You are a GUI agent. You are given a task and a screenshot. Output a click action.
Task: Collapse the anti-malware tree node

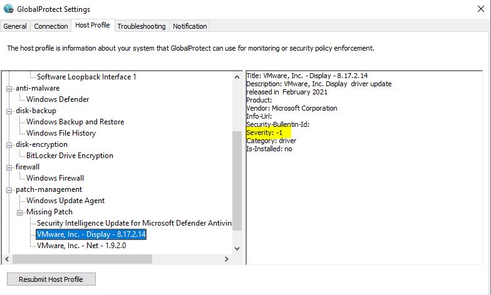coord(9,89)
